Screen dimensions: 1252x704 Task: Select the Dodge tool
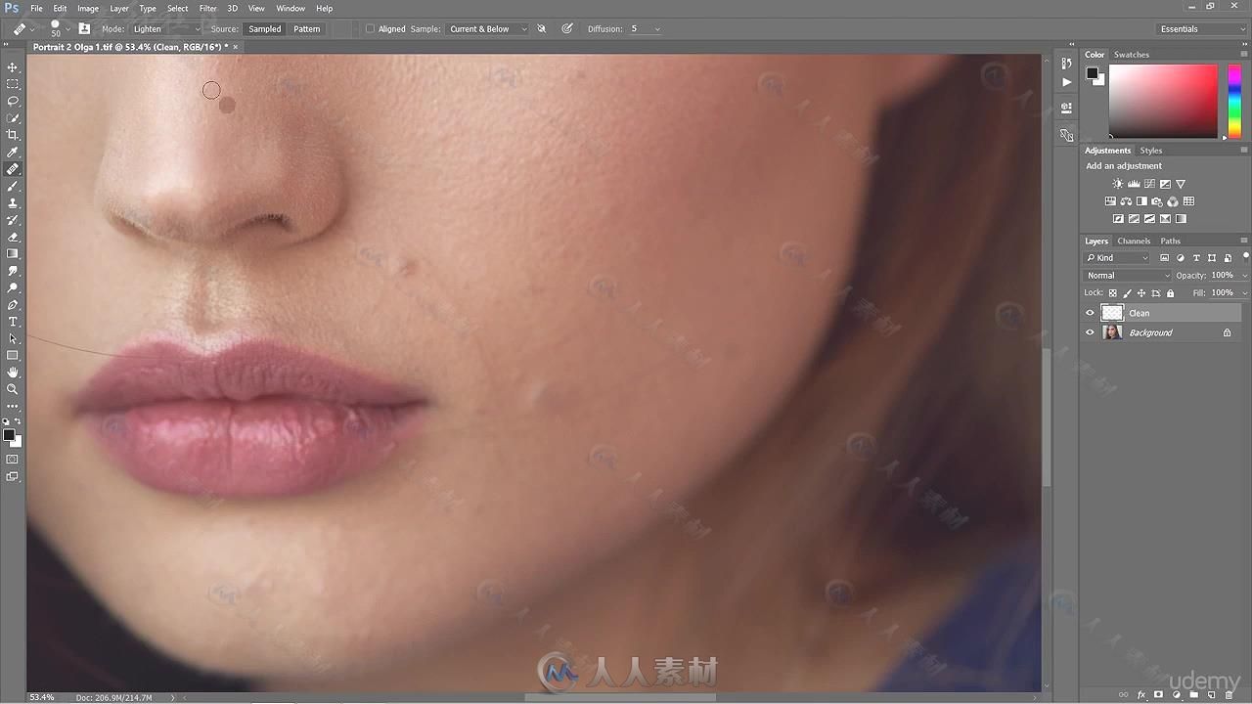tap(13, 288)
